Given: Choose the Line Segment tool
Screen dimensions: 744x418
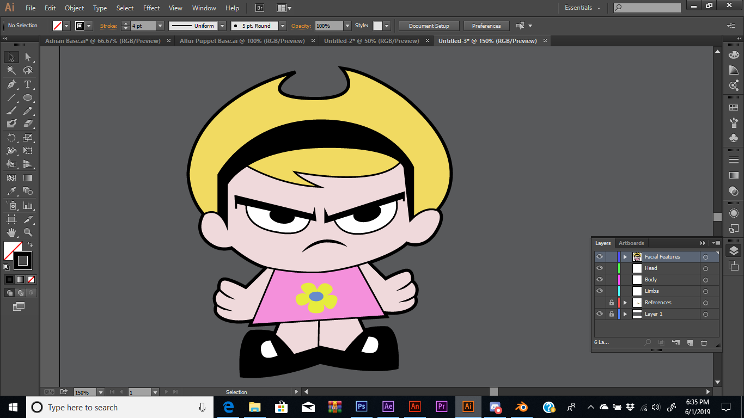Looking at the screenshot, I should pos(11,98).
